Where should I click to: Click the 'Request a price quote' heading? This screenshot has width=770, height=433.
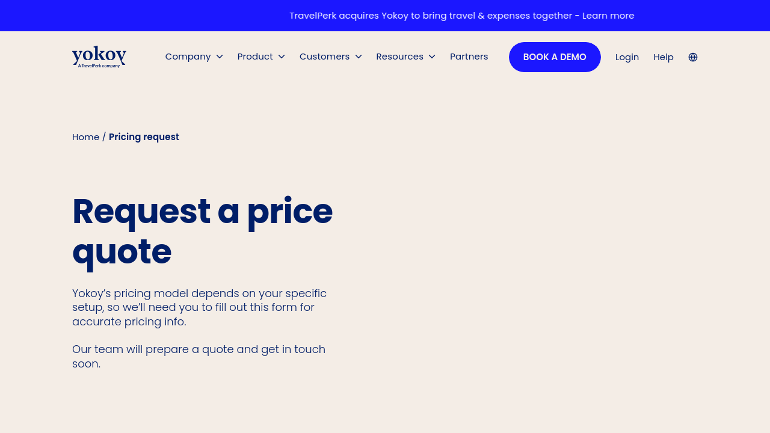(202, 231)
